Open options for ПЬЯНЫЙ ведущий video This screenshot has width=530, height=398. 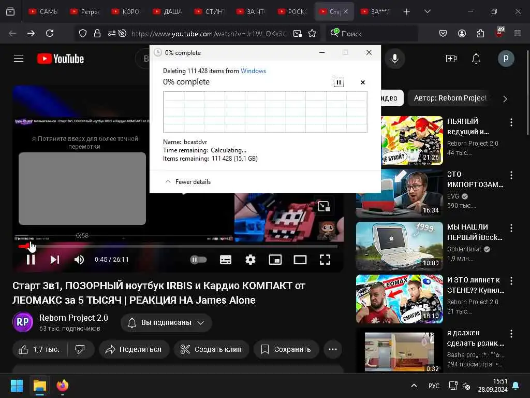511,122
